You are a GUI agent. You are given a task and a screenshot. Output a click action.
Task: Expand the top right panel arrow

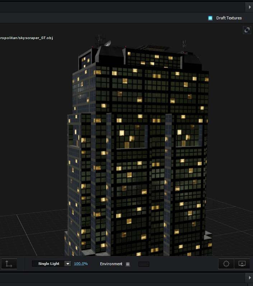click(249, 7)
